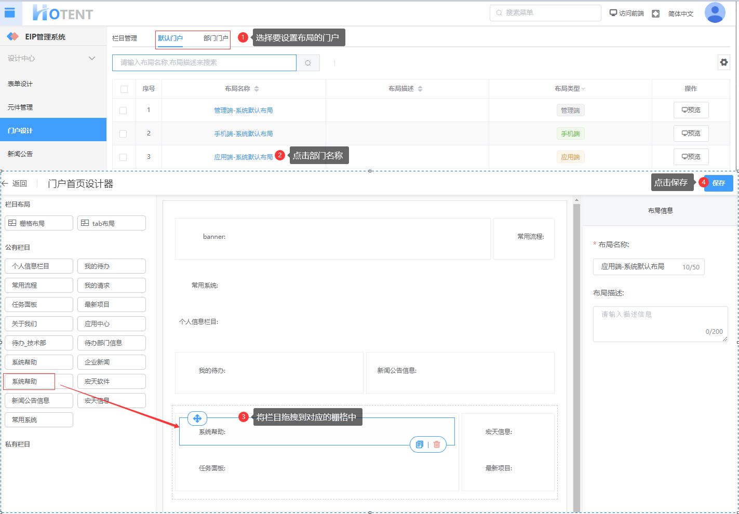Open the user avatar menu

tap(715, 13)
